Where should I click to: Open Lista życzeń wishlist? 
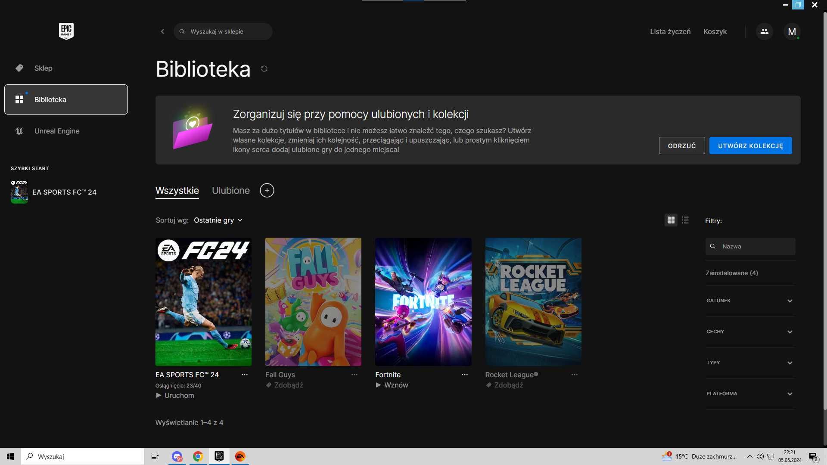[x=670, y=31]
